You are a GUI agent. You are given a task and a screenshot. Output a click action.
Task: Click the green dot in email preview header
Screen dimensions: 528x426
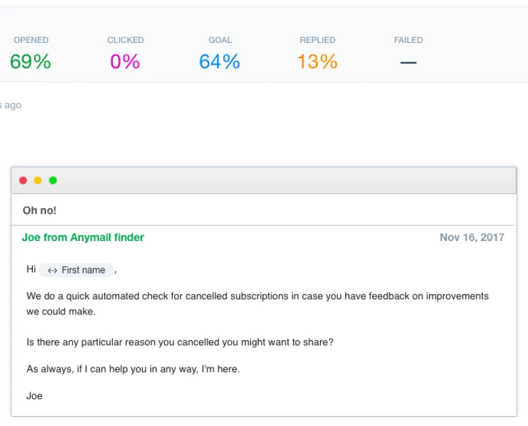(x=53, y=180)
